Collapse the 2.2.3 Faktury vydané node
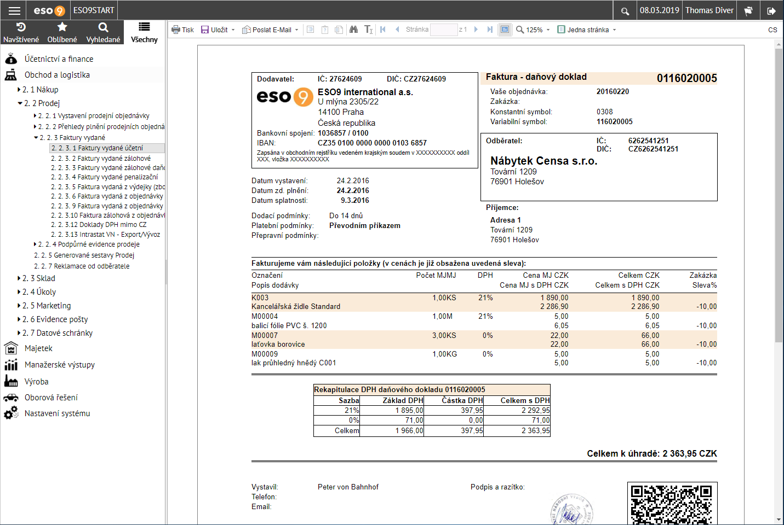Viewport: 784px width, 525px height. click(36, 138)
